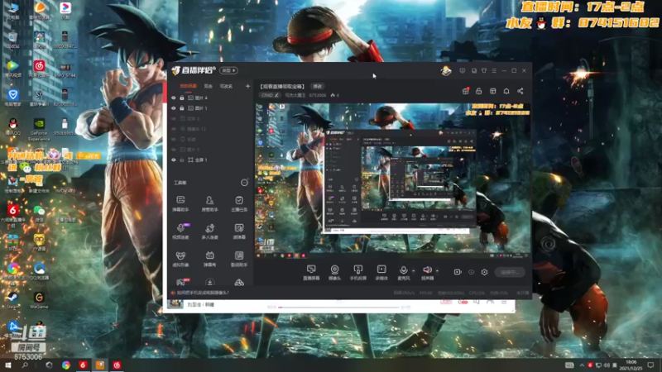Switch to the first red scene tab
Viewport: 662px width, 372px height.
pos(189,86)
